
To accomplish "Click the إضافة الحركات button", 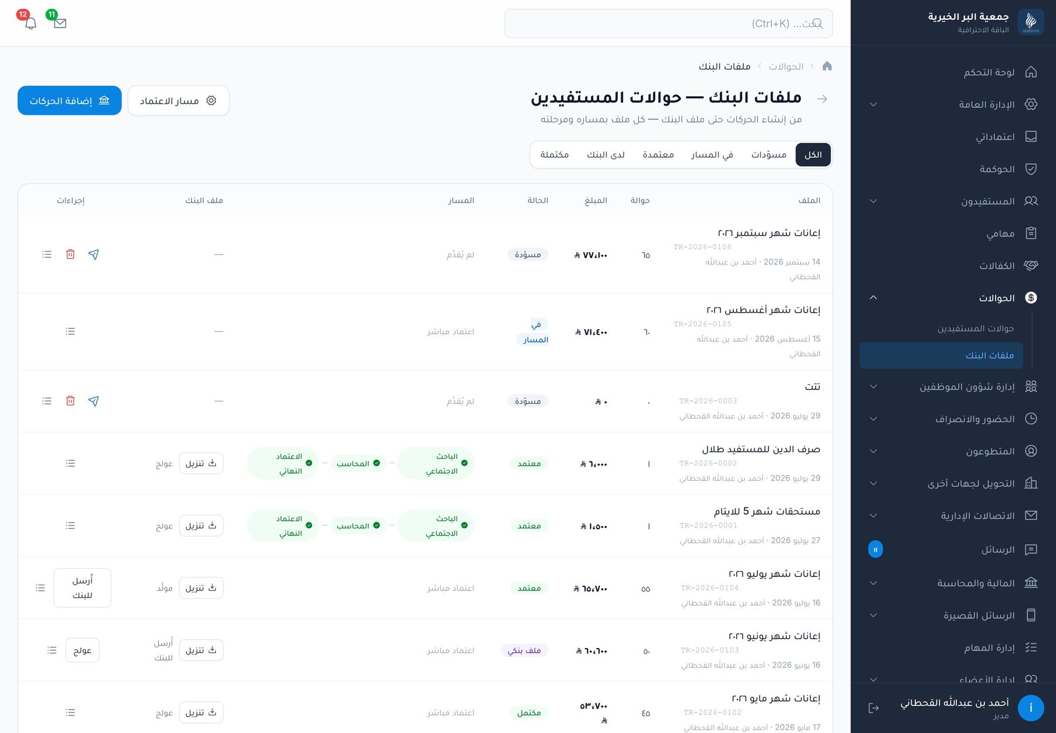I will pos(70,101).
